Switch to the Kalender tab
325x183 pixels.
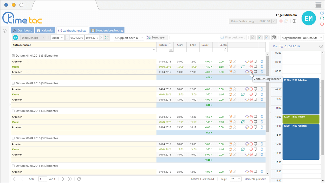pyautogui.click(x=45, y=30)
